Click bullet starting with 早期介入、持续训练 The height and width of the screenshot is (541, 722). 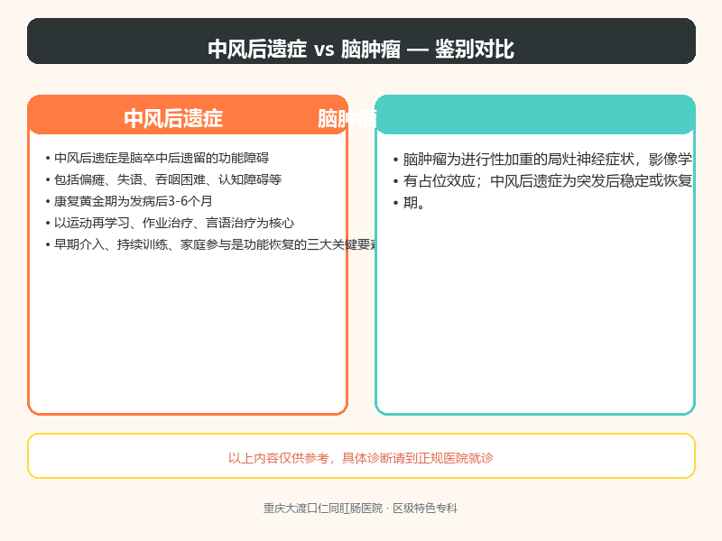(x=211, y=244)
